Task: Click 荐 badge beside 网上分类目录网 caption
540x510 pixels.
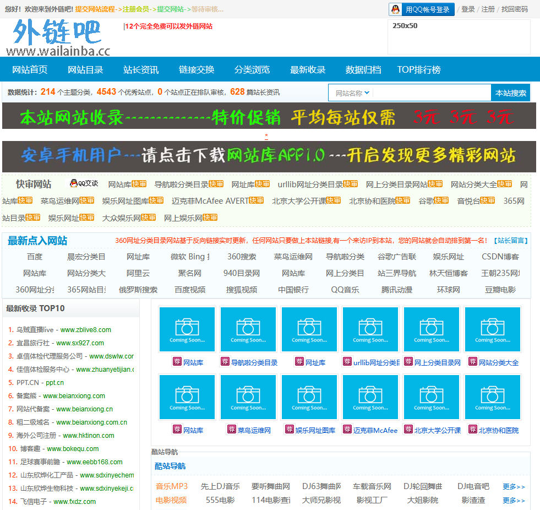Action: coord(408,361)
